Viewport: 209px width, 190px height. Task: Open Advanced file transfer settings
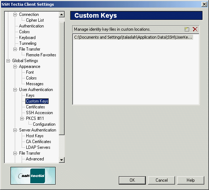[35, 159]
